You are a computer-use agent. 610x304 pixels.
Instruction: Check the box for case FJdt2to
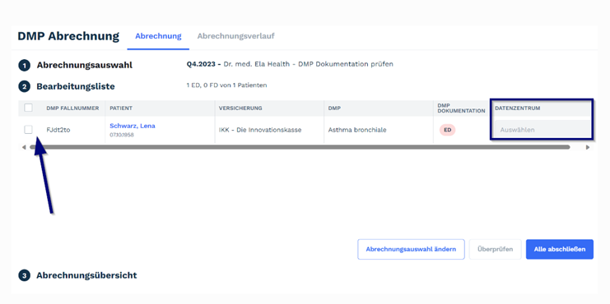(x=28, y=130)
